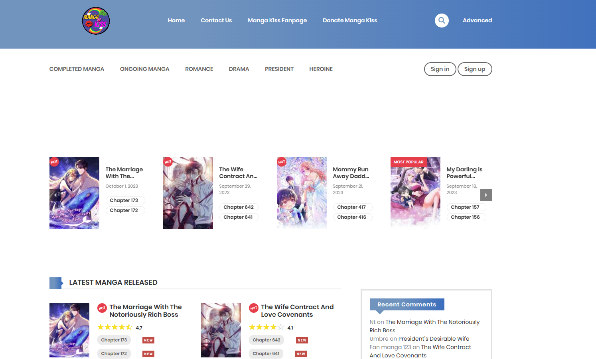Click the Sign up button
Image resolution: width=596 pixels, height=359 pixels.
[475, 69]
